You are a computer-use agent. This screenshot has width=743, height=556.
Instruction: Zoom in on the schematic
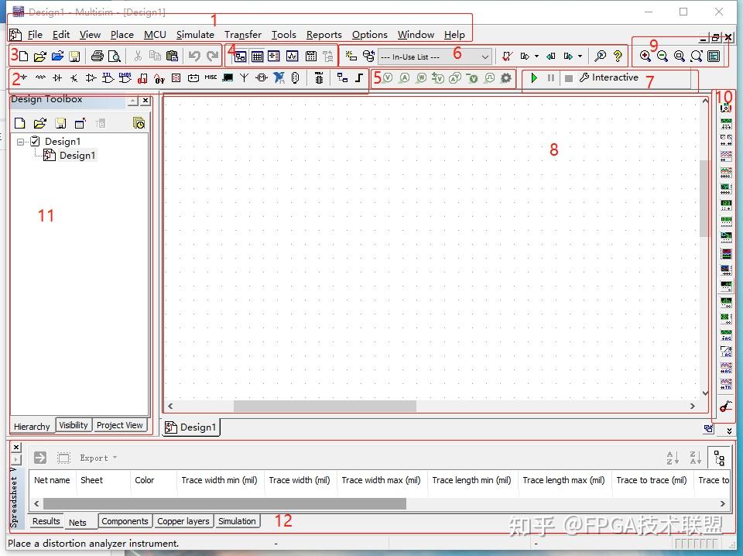(646, 56)
